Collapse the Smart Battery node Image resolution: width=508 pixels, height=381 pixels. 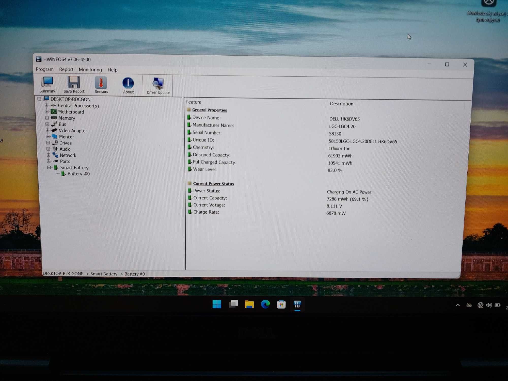[x=49, y=167]
